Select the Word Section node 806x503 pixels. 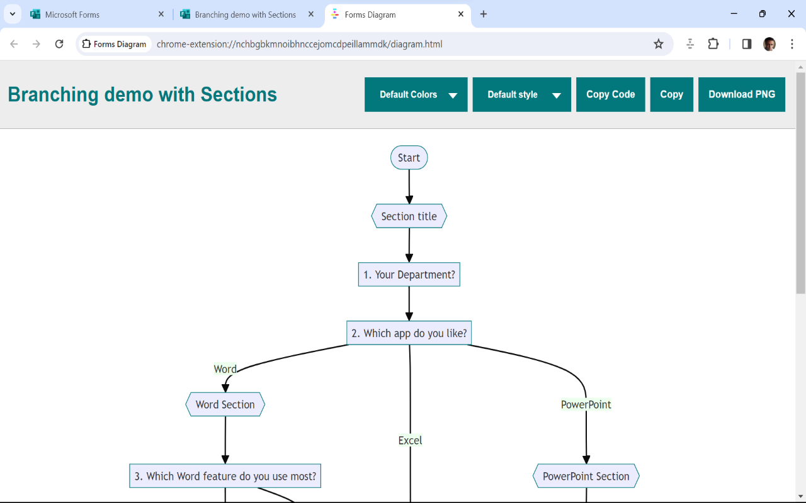(225, 404)
